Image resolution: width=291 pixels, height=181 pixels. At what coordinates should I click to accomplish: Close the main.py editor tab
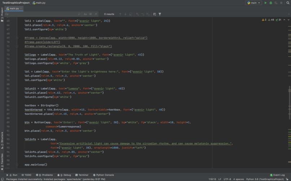click(x=21, y=9)
